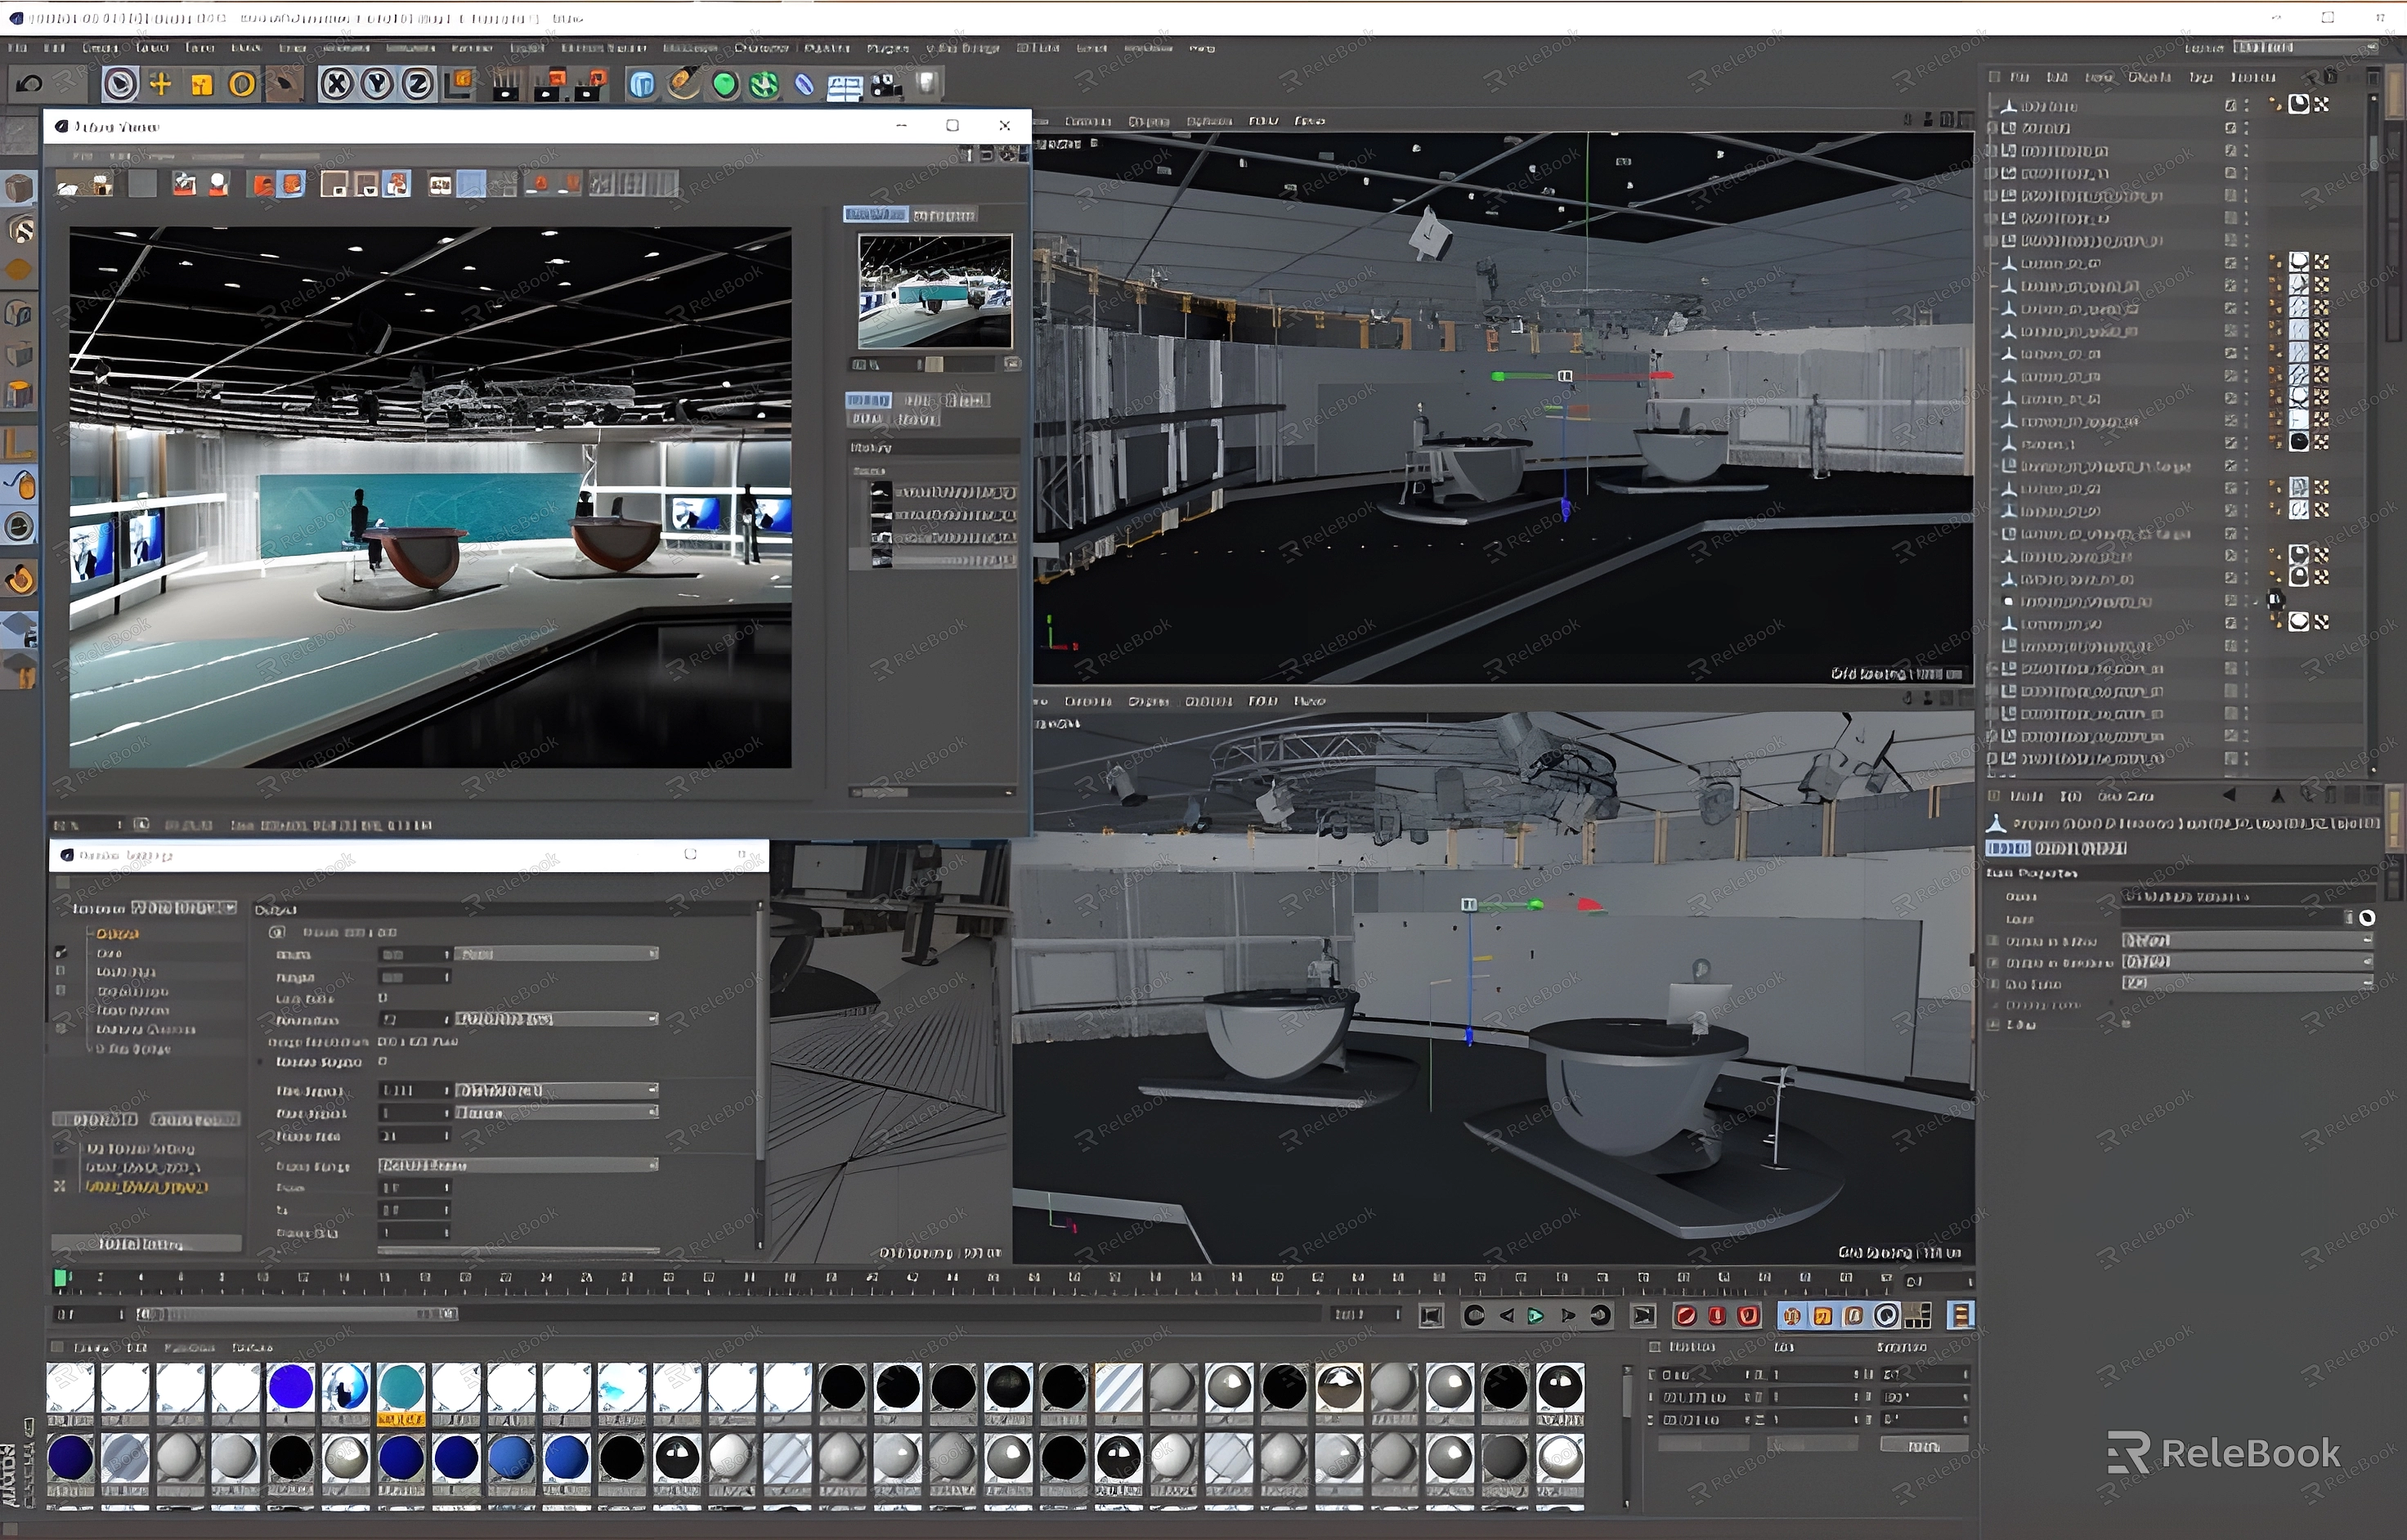Viewport: 2407px width, 1540px height.
Task: Click the Multi-Pass button in Render Settings
Action: (x=196, y=1119)
